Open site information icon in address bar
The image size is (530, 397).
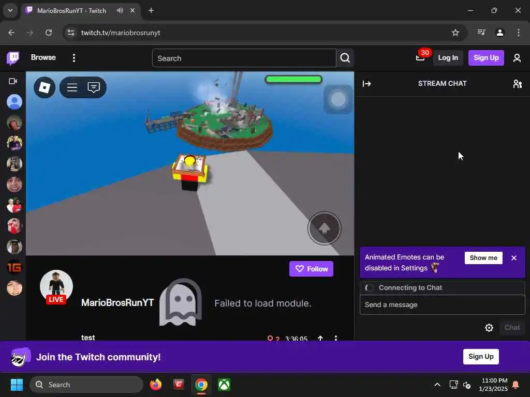click(70, 33)
